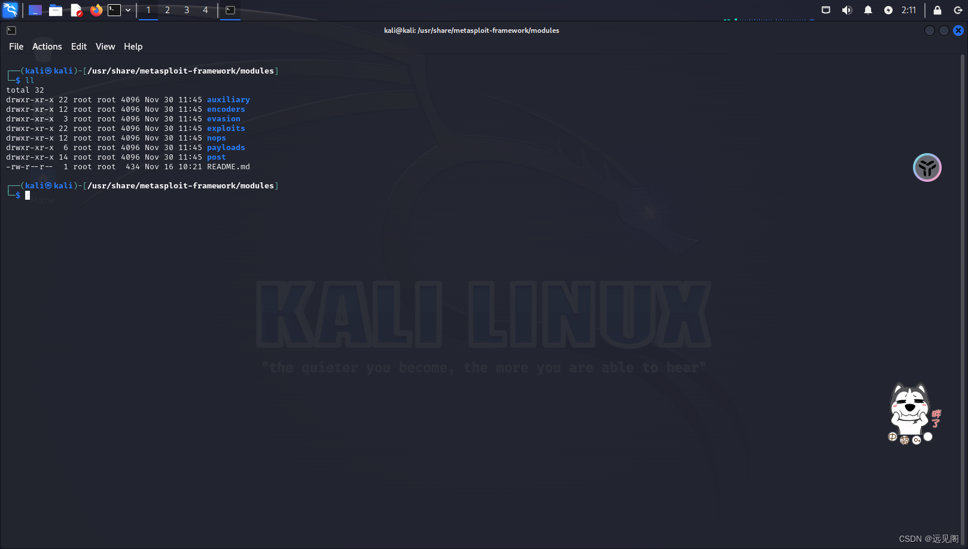Click the clock showing 2:11
Image resolution: width=968 pixels, height=549 pixels.
point(909,10)
